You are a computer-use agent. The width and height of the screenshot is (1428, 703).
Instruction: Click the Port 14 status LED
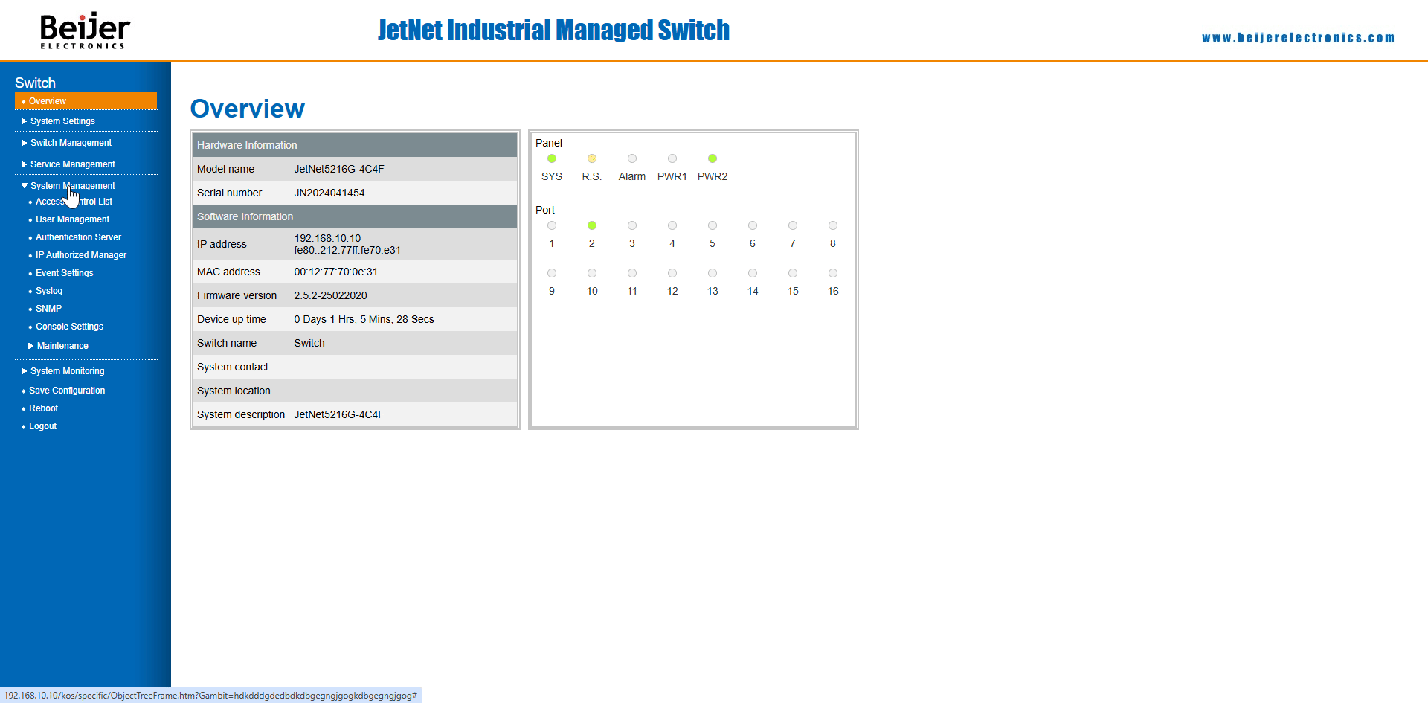pos(753,273)
